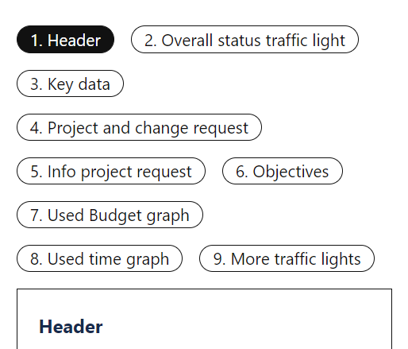This screenshot has width=408, height=349.
Task: View the Used Budget graph section
Action: pyautogui.click(x=110, y=215)
